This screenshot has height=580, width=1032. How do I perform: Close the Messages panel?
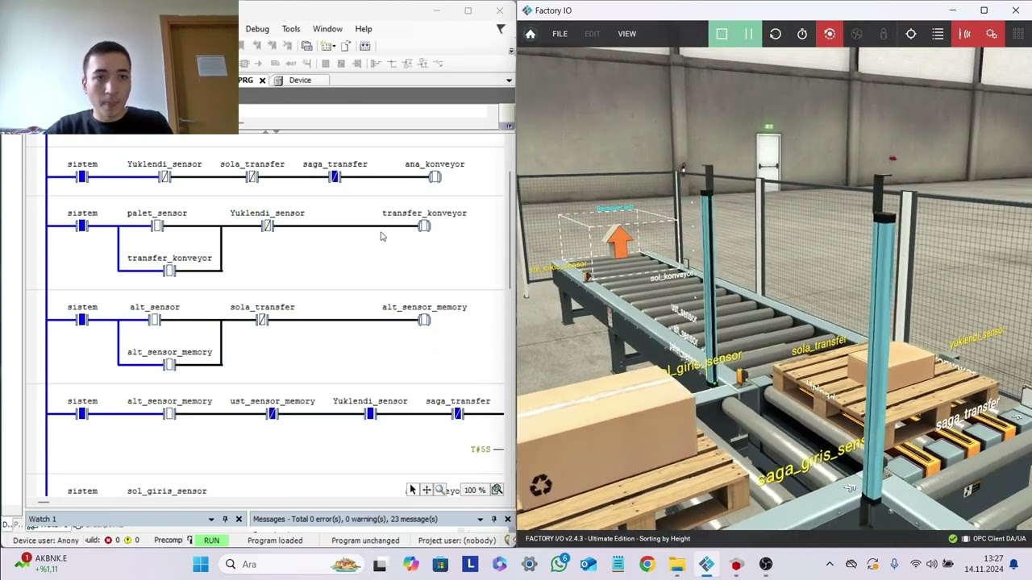point(507,520)
